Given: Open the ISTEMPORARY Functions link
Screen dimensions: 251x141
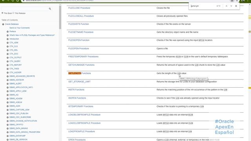Looking at the screenshot, I should (x=80, y=106).
